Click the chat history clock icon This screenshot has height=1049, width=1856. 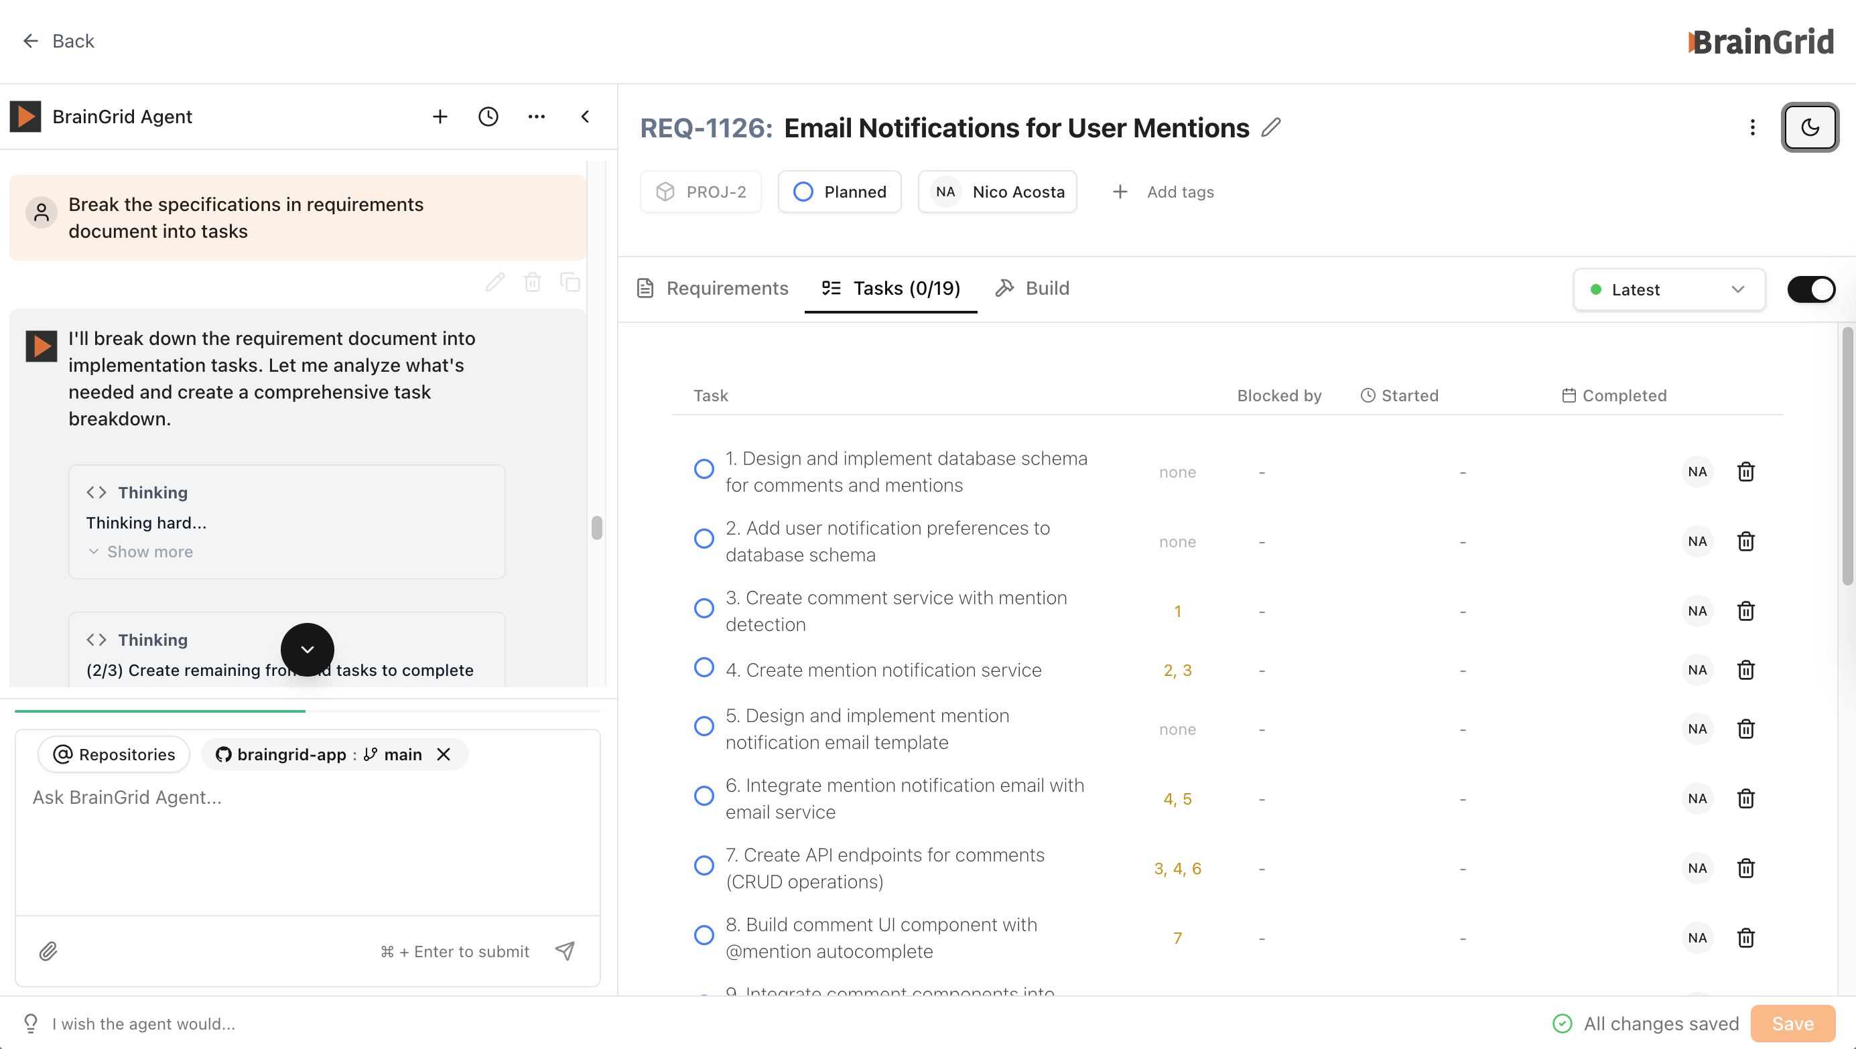488,117
